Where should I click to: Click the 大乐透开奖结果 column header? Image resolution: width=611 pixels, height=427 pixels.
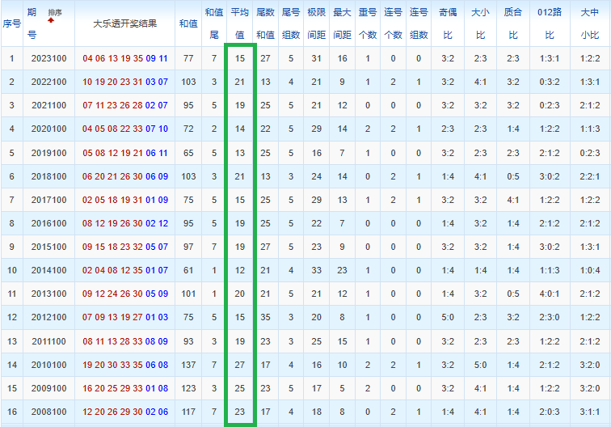(x=124, y=23)
